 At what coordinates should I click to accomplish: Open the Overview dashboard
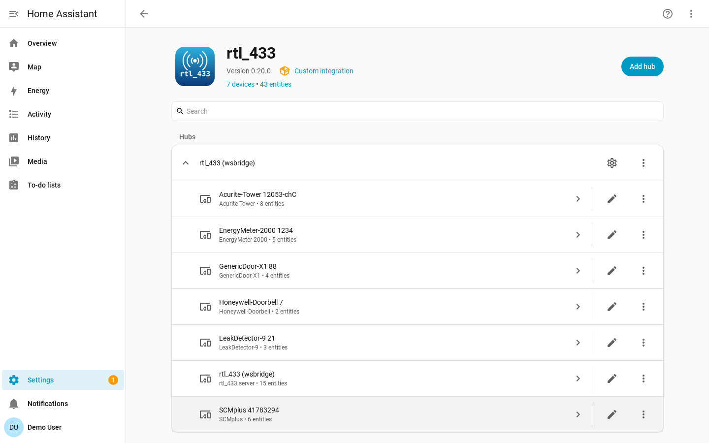pos(63,43)
